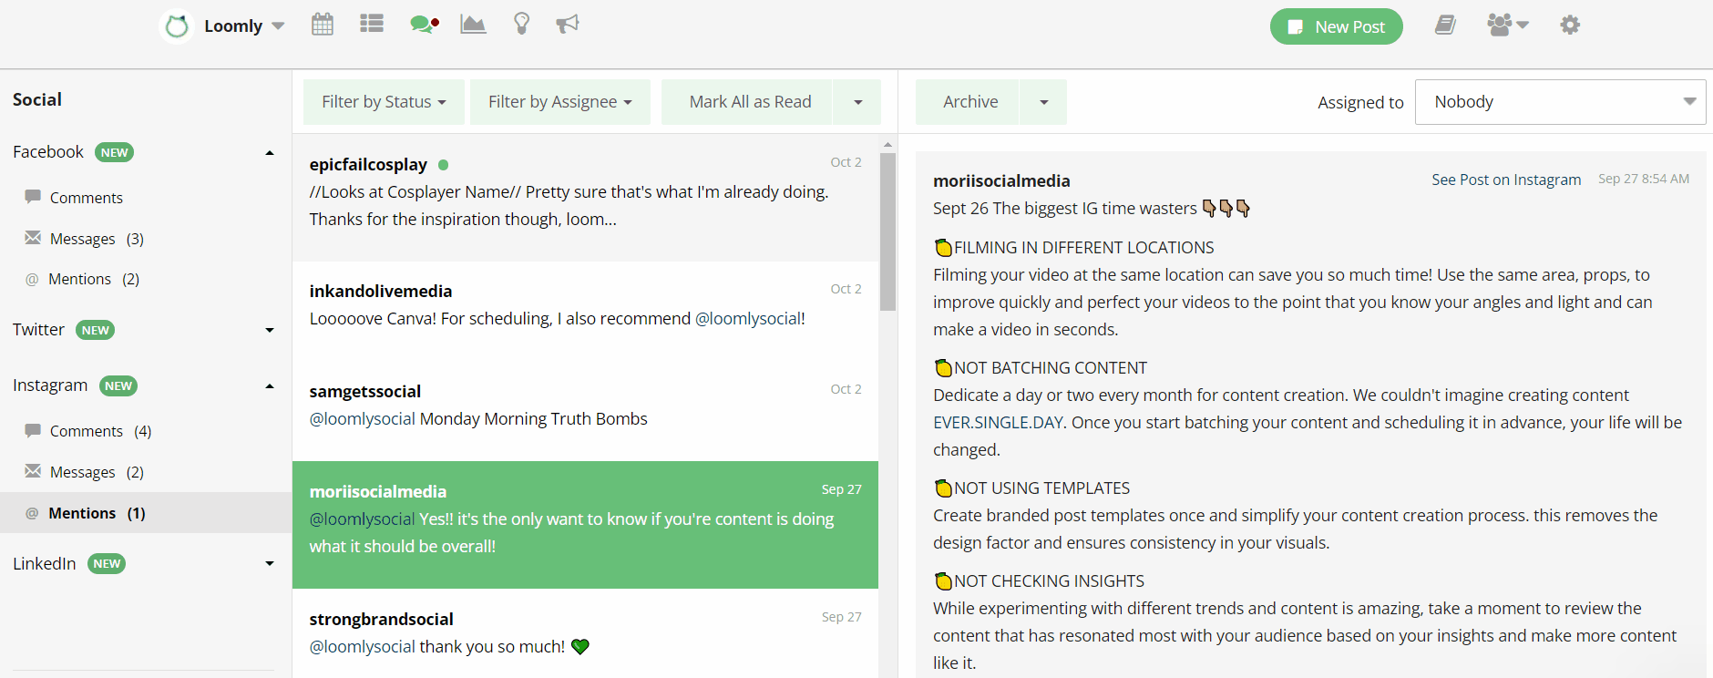Select Instagram Mentions (1)
Image resolution: width=1713 pixels, height=678 pixels.
click(x=146, y=513)
